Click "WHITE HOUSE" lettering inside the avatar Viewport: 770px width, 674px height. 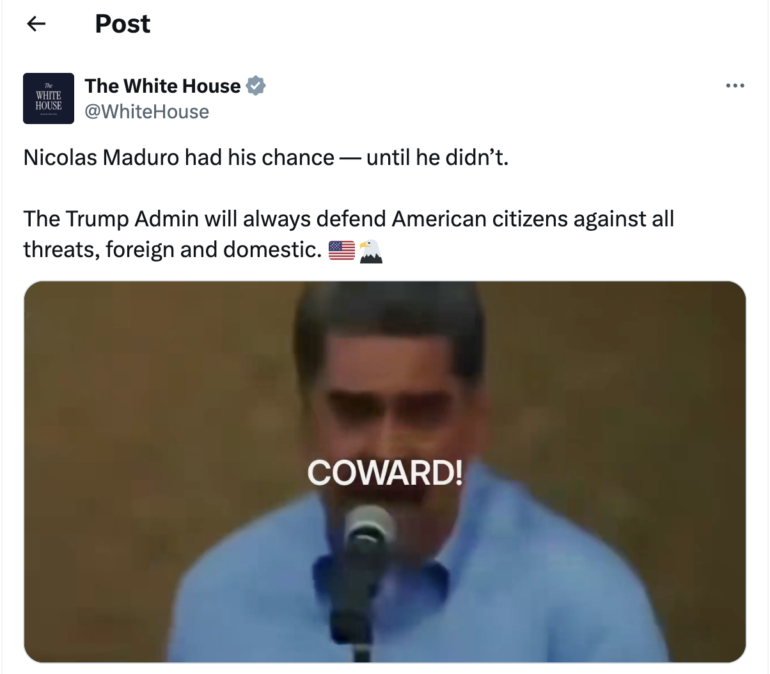point(49,100)
